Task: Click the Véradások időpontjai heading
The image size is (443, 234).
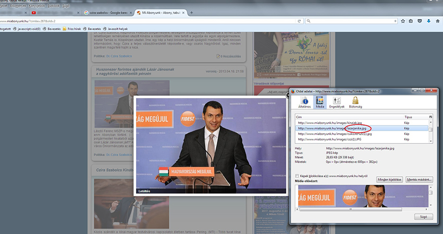Action: tap(269, 83)
